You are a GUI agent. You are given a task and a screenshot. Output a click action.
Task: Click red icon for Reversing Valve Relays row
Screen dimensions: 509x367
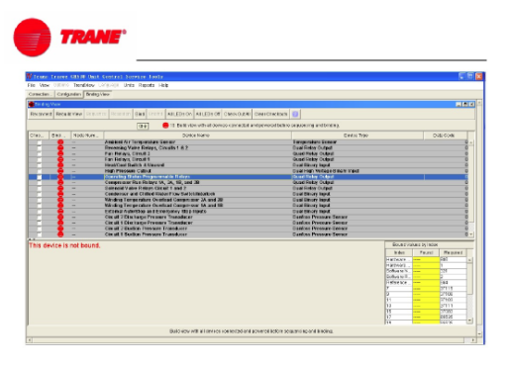tap(60, 147)
